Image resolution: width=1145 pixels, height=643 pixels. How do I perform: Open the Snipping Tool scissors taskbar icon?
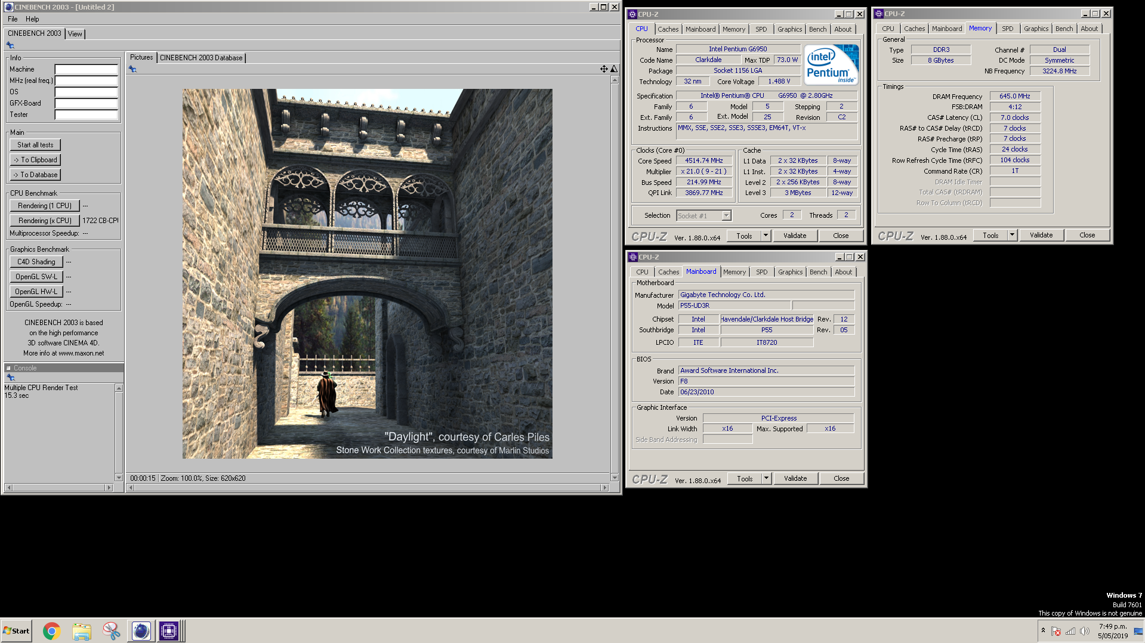[x=111, y=631]
